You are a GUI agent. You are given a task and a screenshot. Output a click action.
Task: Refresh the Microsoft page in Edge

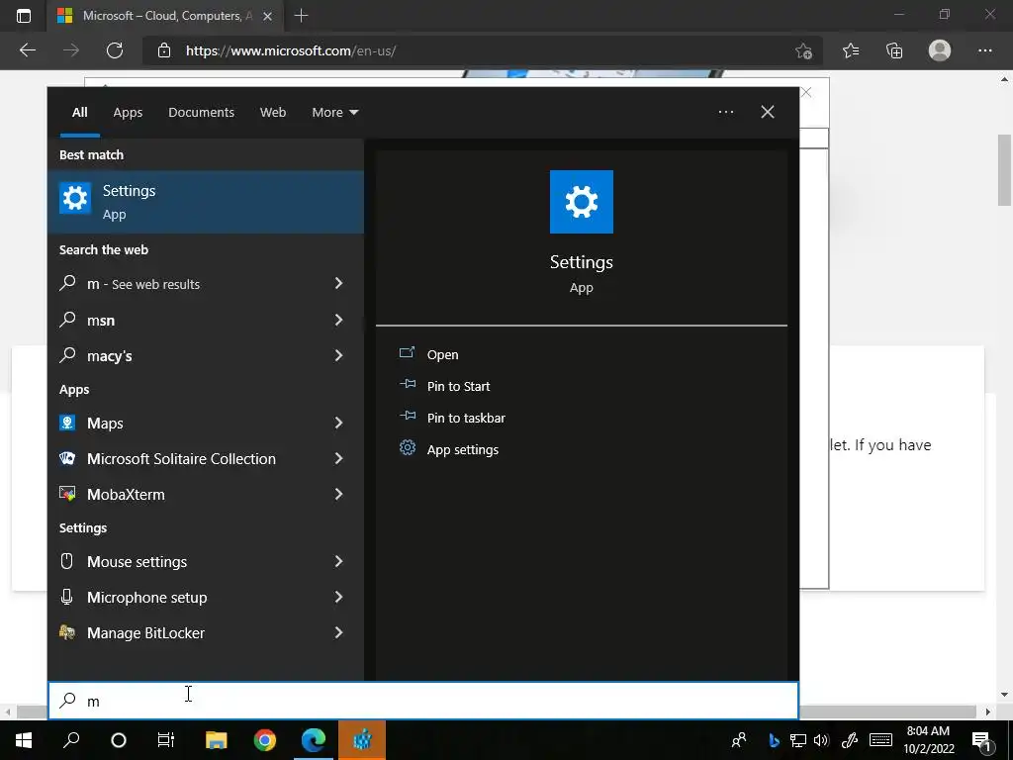tap(115, 50)
